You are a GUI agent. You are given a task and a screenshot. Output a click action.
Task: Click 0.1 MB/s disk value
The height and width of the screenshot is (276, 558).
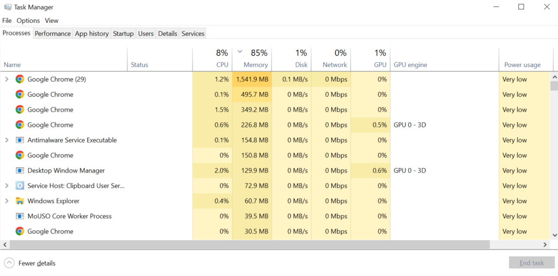point(295,79)
